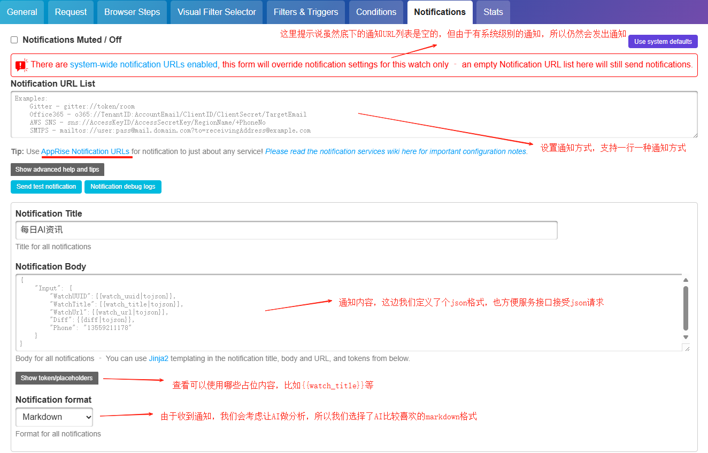This screenshot has width=708, height=453.
Task: Open the Jinja2 templating link
Action: [x=158, y=359]
